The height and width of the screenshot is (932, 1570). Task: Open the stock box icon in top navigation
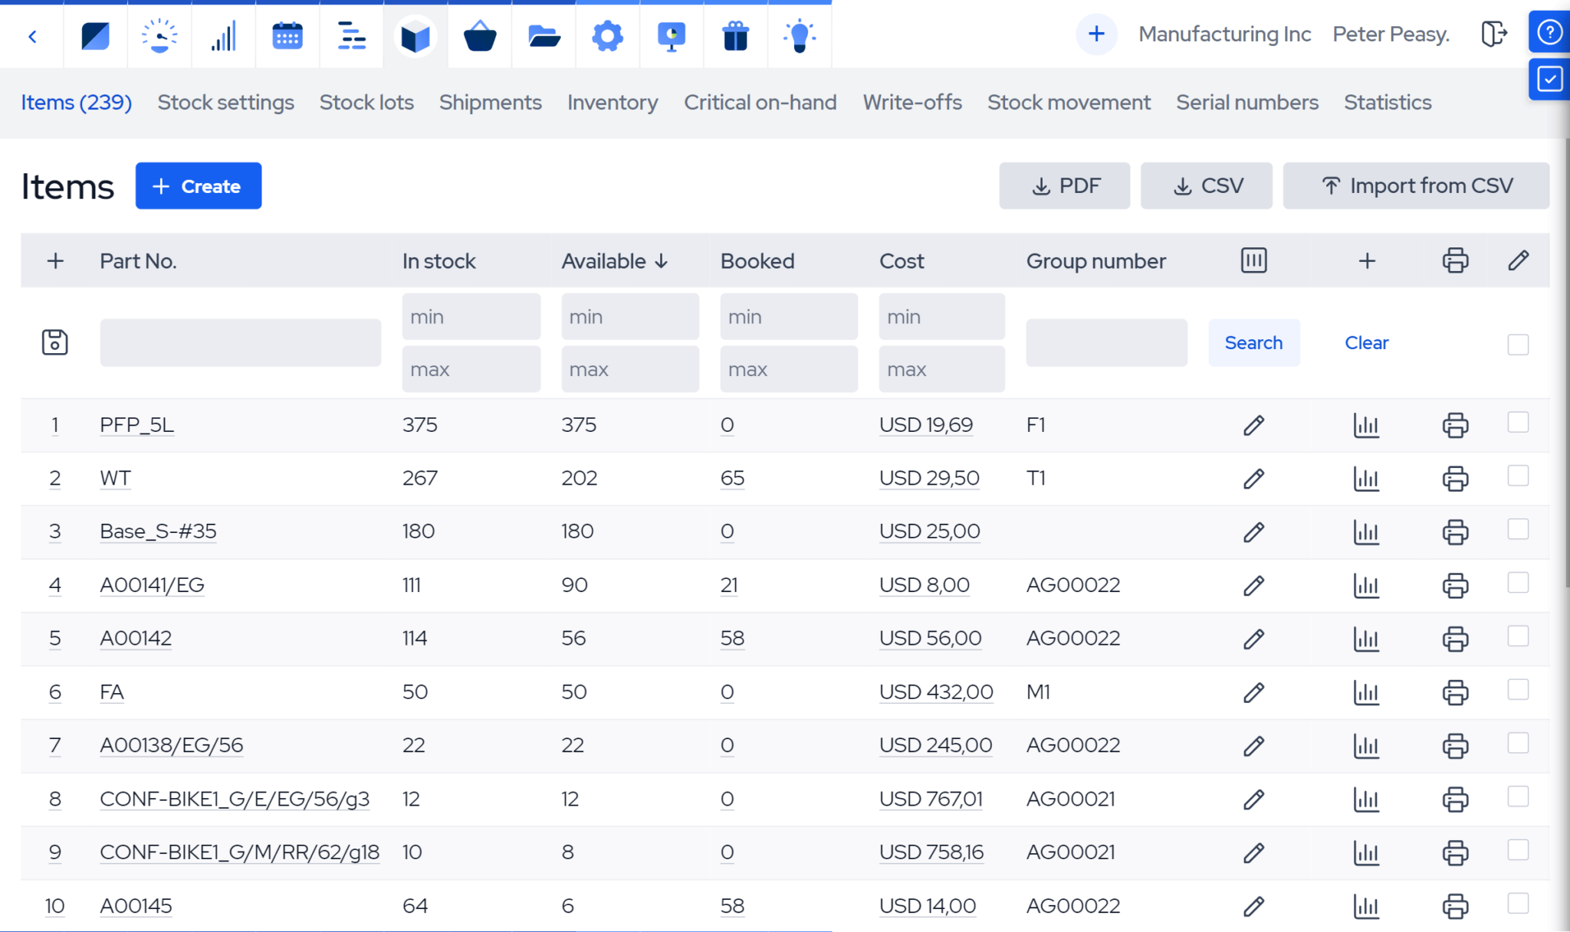pos(415,35)
